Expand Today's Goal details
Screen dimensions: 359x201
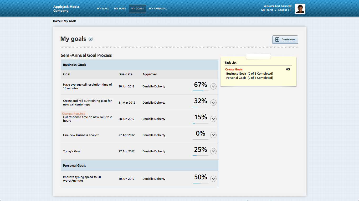213,151
